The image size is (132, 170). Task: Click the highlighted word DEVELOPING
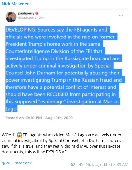21,30
